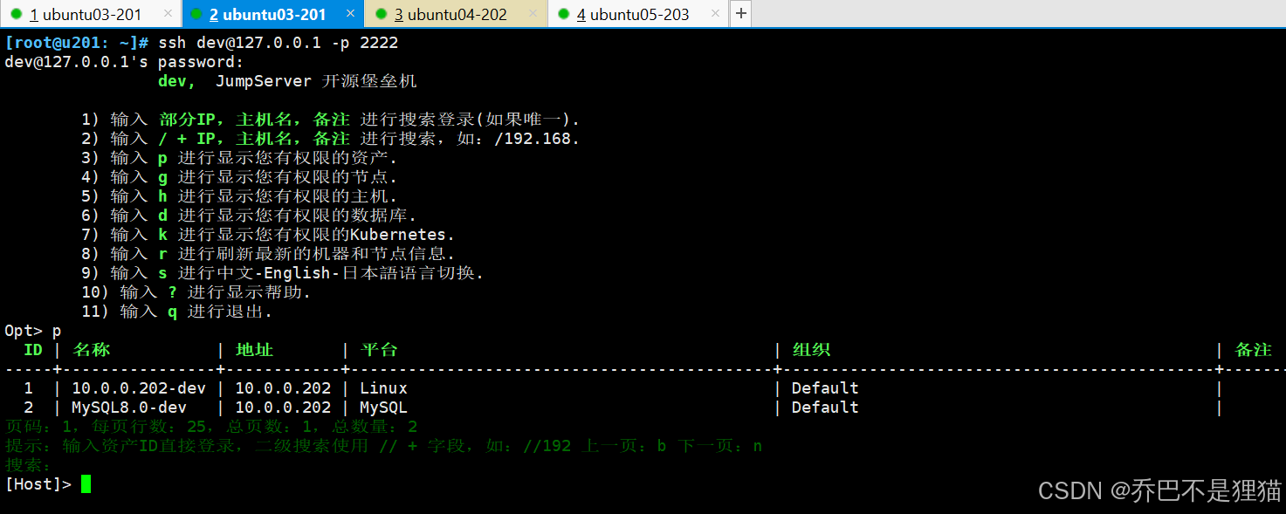Click menu line 3 about option p
Viewport: 1286px width, 514px height.
pos(239,158)
